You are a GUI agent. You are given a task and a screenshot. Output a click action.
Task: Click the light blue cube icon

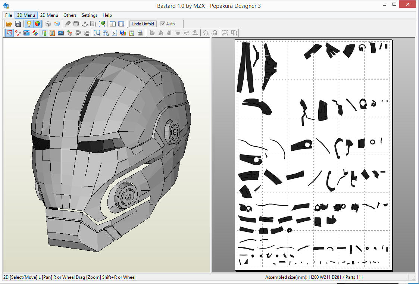coord(57,24)
